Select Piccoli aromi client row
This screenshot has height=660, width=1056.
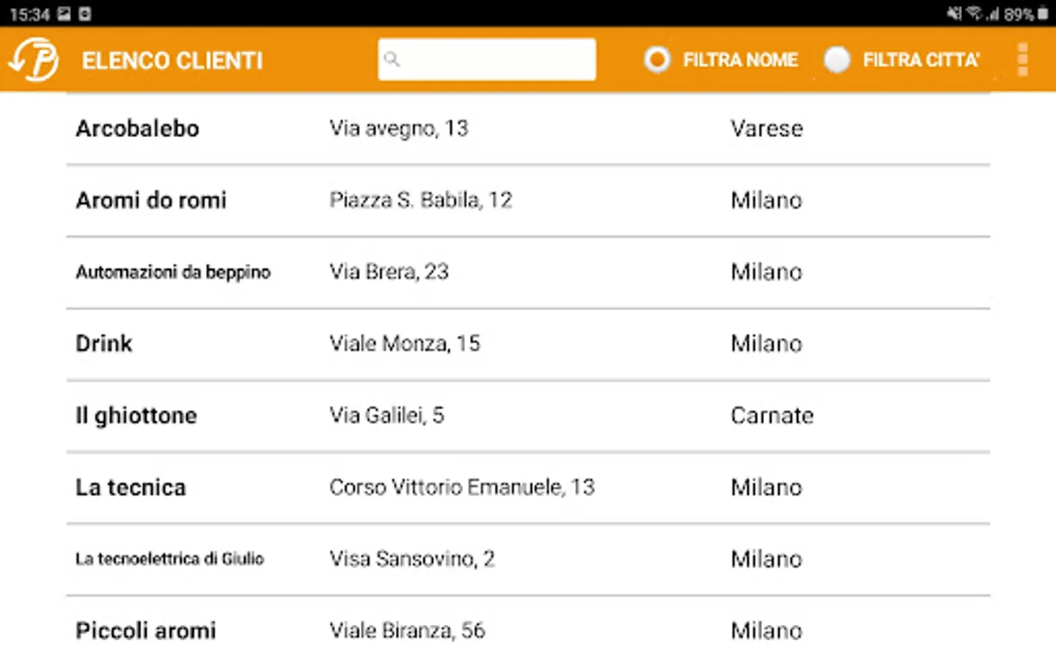[146, 631]
